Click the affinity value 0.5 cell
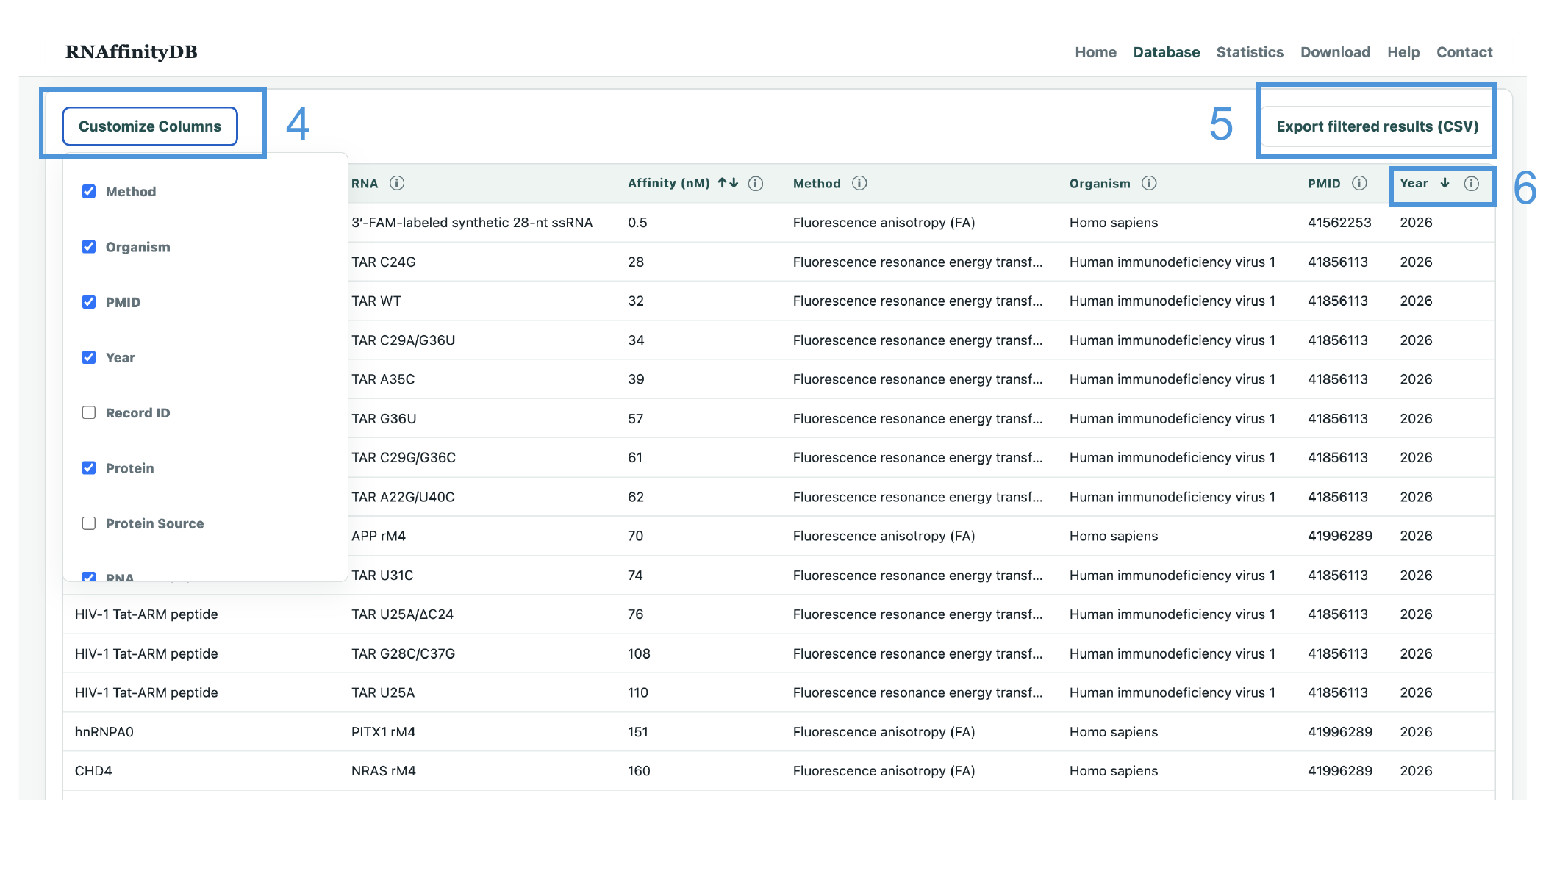Viewport: 1568px width, 882px height. pyautogui.click(x=637, y=223)
